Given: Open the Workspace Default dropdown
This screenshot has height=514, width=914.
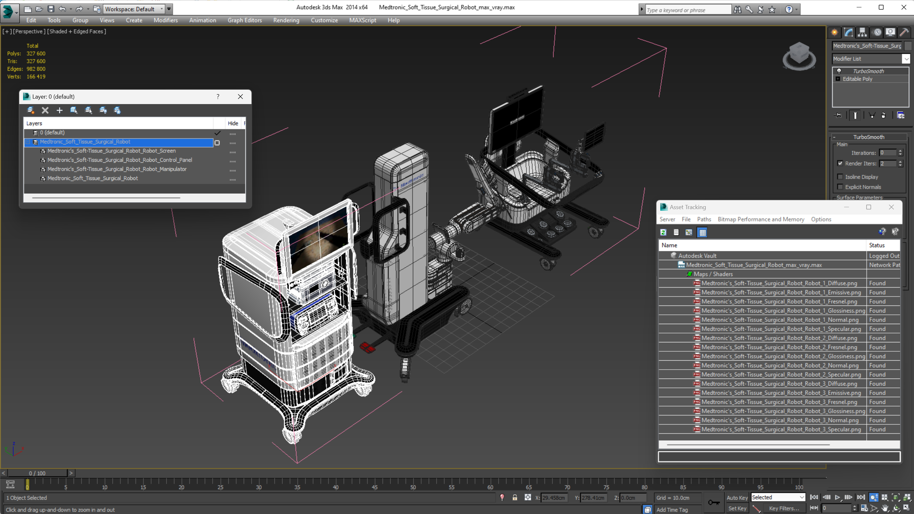Looking at the screenshot, I should 134,9.
